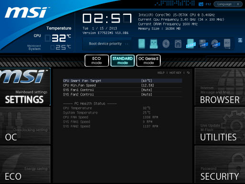Click the first hard drive boot device icon
The width and height of the screenshot is (245, 184).
point(142,44)
